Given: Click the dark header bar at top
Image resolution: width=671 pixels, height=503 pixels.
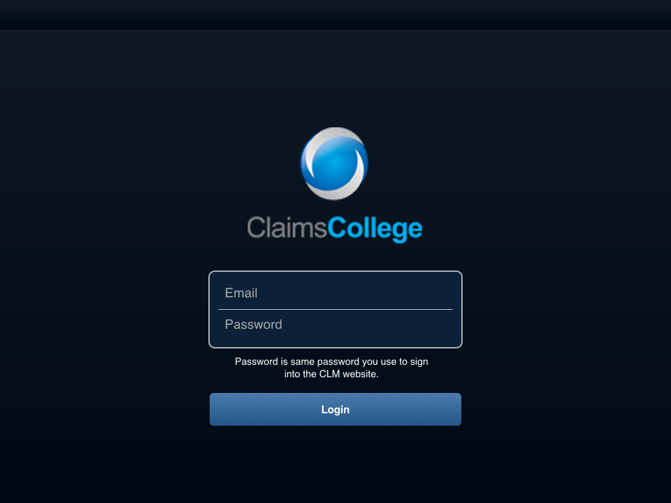Looking at the screenshot, I should (x=335, y=15).
